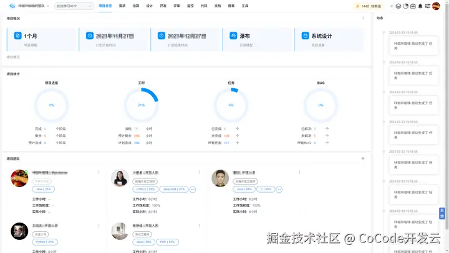Click the briefcase icon in top bar
The width and height of the screenshot is (449, 253).
click(413, 6)
